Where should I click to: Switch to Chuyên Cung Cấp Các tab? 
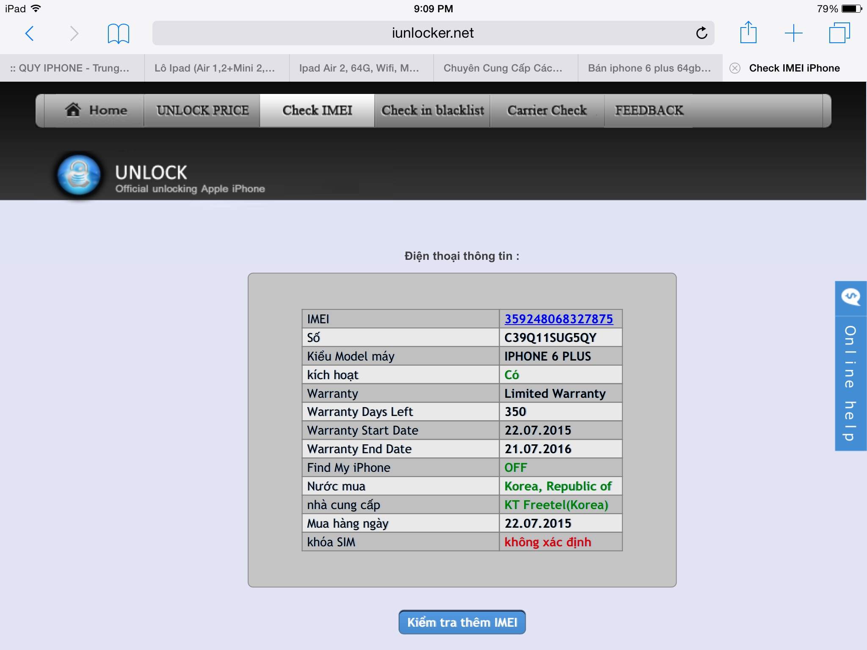tap(505, 68)
